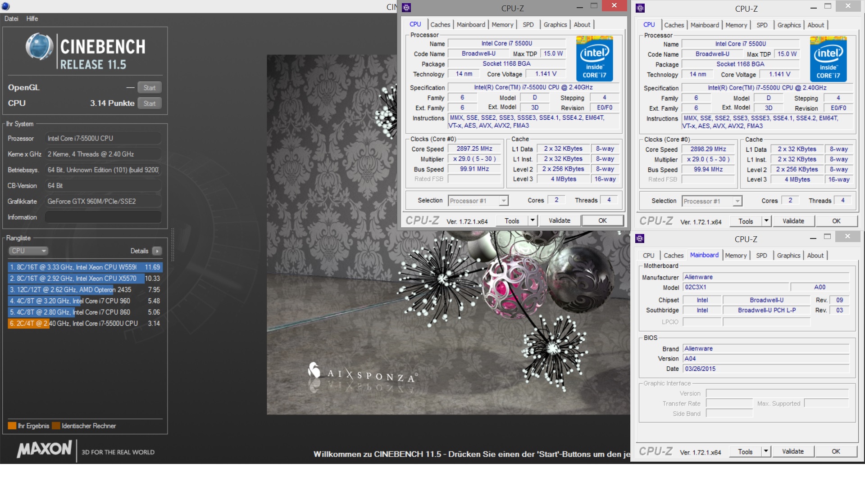Open Tools dropdown arrow in left CPU-Z window
The height and width of the screenshot is (486, 865).
pos(533,220)
